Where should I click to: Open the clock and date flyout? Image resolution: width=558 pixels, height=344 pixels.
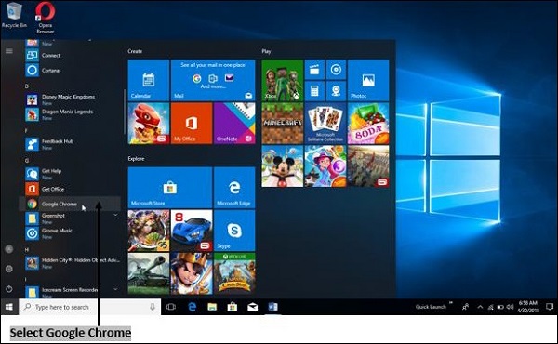[528, 307]
